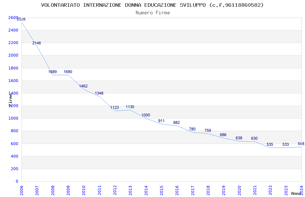Click the Anno axis label
This screenshot has width=305, height=197.
click(x=296, y=193)
